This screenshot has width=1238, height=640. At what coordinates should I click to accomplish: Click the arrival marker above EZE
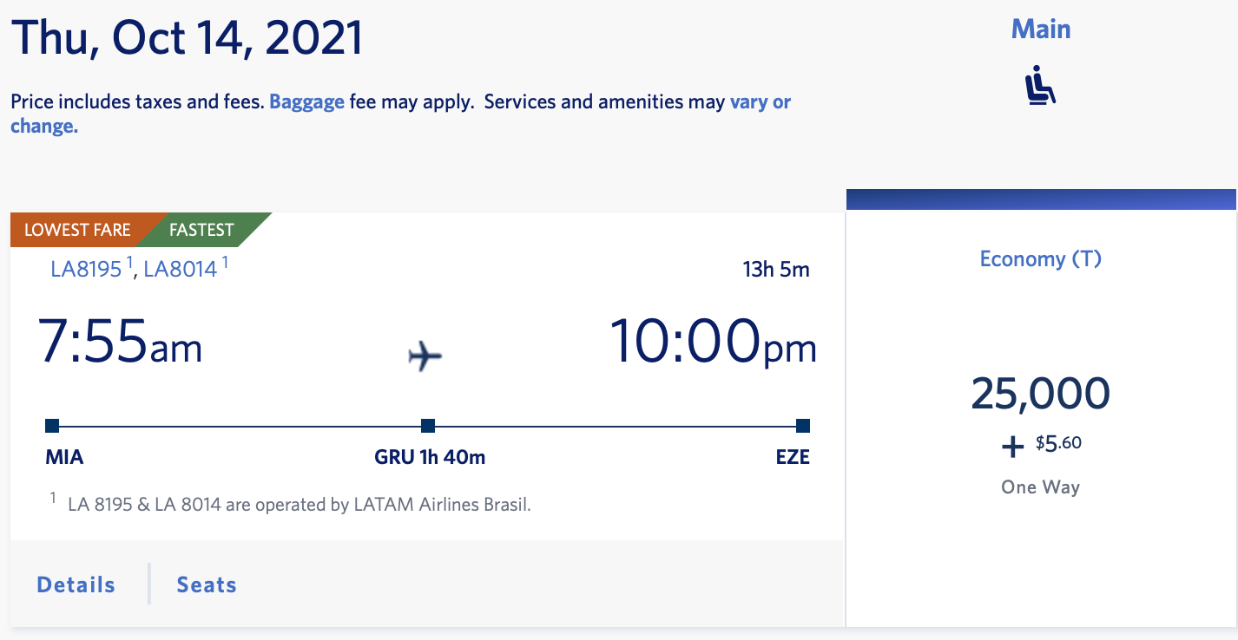pyautogui.click(x=801, y=426)
